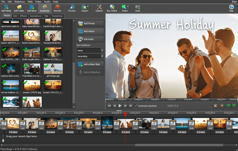
Task: Open the Suite toolbar icon
Action: tap(138, 8)
